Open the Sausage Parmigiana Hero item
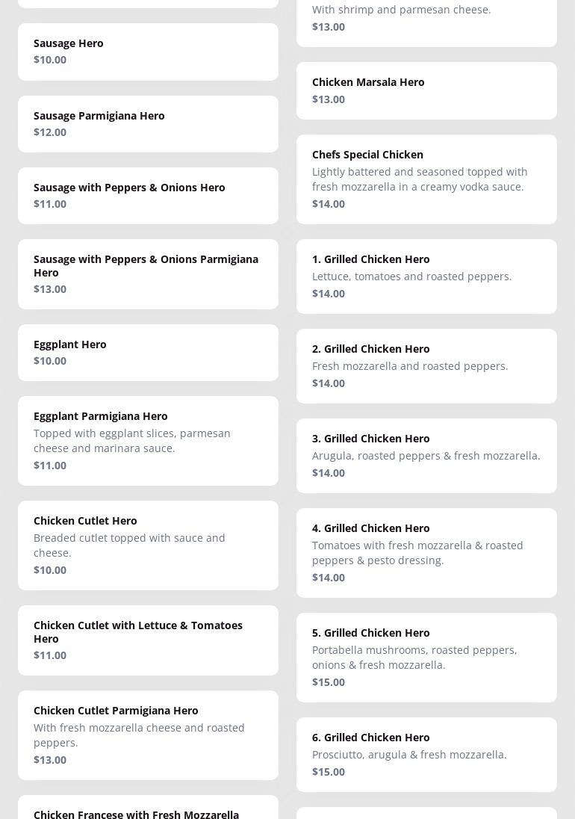 click(148, 124)
